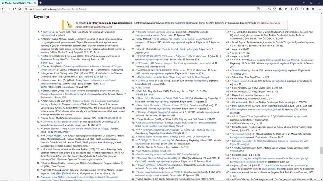Image resolution: width=323 pixels, height=181 pixels.
Task: Open a new browser tab
Action: 40,3
